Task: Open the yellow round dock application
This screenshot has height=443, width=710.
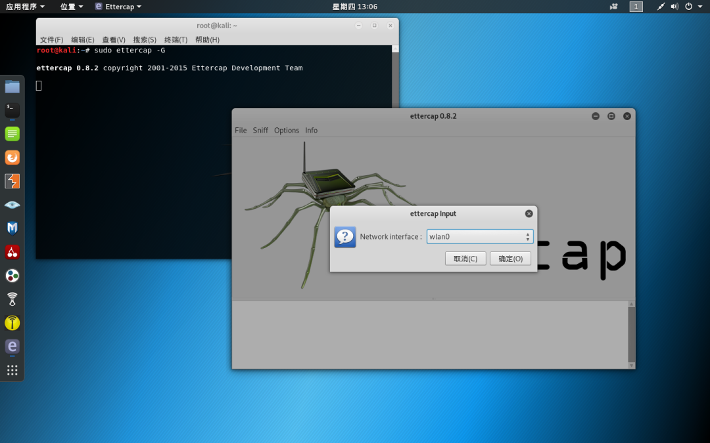Action: click(x=12, y=323)
